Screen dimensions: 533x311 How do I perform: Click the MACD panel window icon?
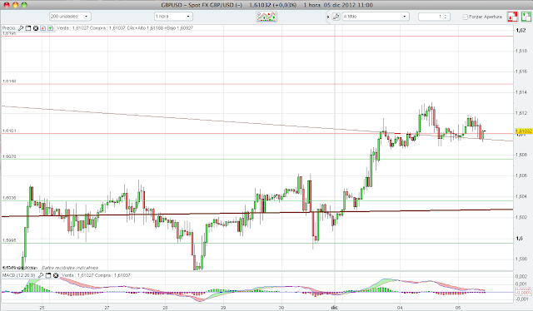click(48, 275)
